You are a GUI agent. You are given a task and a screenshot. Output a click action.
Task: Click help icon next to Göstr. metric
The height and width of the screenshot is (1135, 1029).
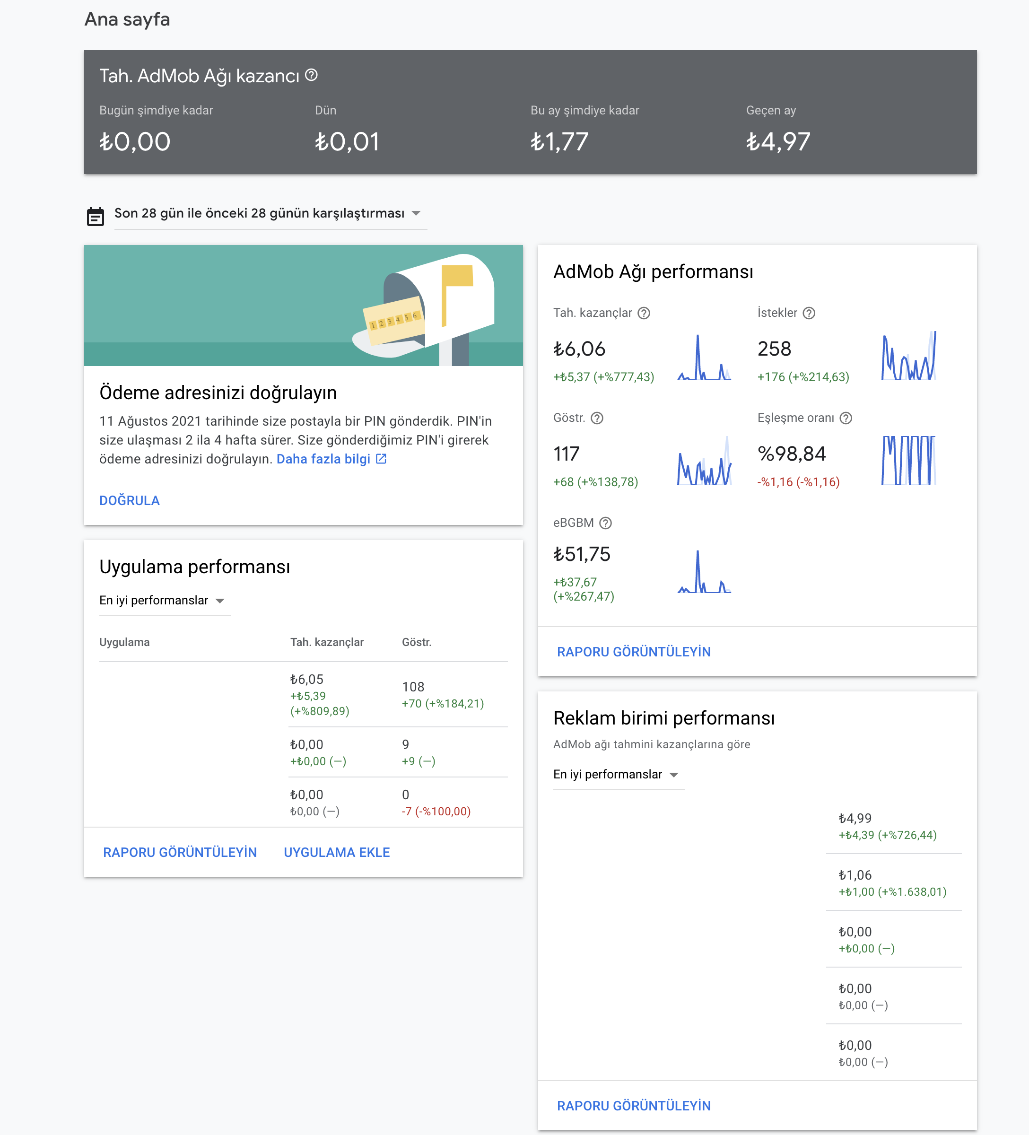coord(597,419)
